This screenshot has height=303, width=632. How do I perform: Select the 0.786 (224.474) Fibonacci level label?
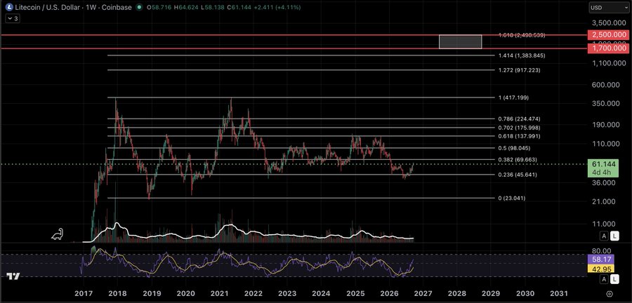point(519,119)
